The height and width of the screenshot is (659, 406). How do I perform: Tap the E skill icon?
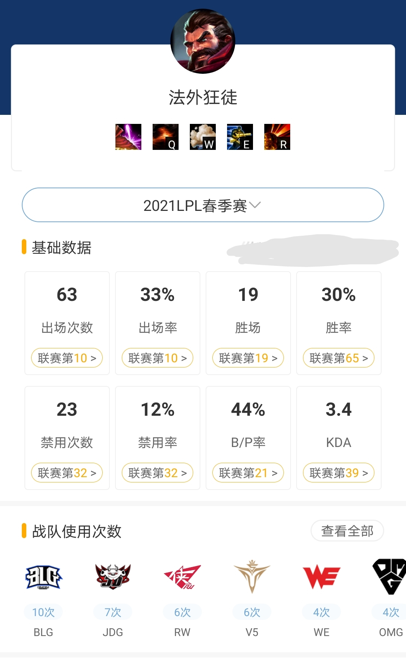(x=240, y=137)
